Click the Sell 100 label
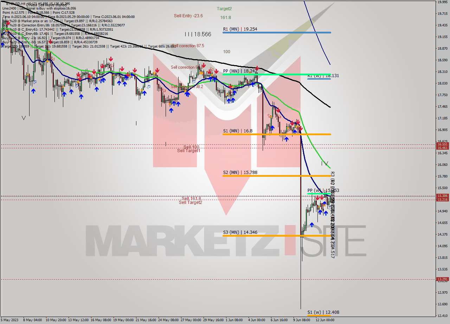450x324 pixels. (x=191, y=147)
